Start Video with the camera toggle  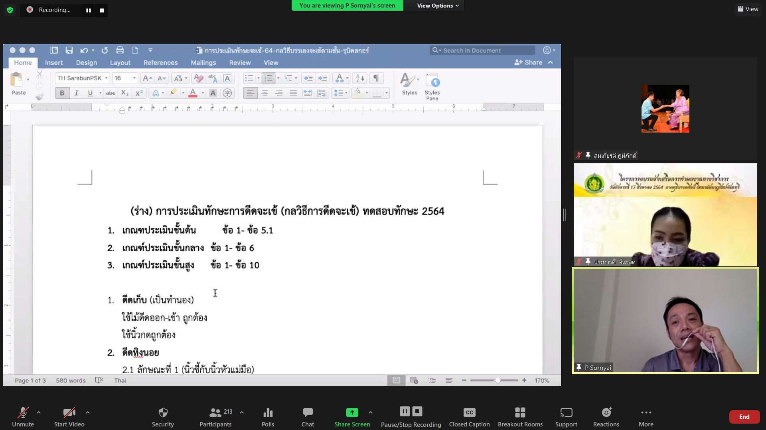click(x=69, y=416)
